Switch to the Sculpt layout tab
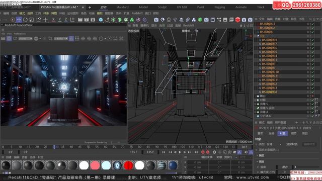 click(162, 7)
